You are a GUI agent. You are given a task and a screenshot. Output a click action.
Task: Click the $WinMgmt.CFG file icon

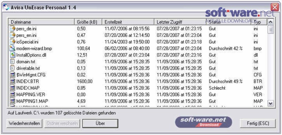click(13, 75)
